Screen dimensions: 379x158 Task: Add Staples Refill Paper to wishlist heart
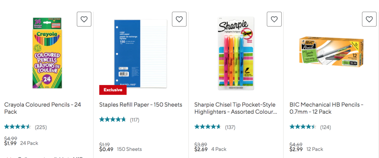point(179,19)
